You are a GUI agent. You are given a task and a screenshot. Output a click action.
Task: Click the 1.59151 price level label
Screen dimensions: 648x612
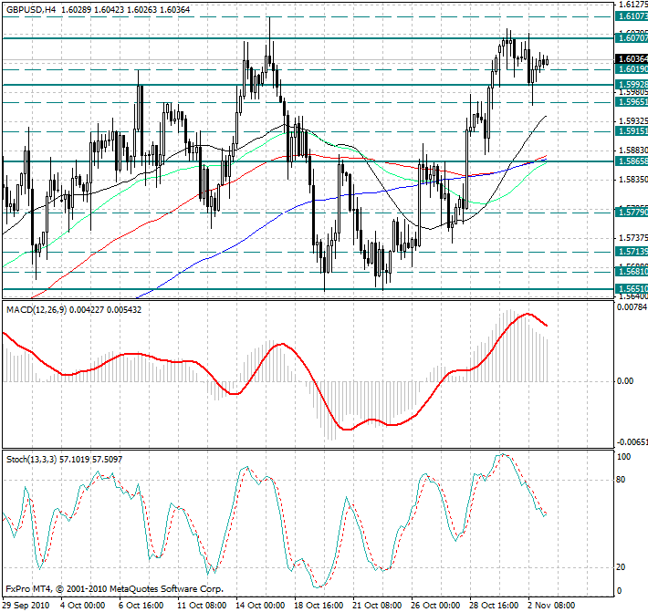[632, 131]
